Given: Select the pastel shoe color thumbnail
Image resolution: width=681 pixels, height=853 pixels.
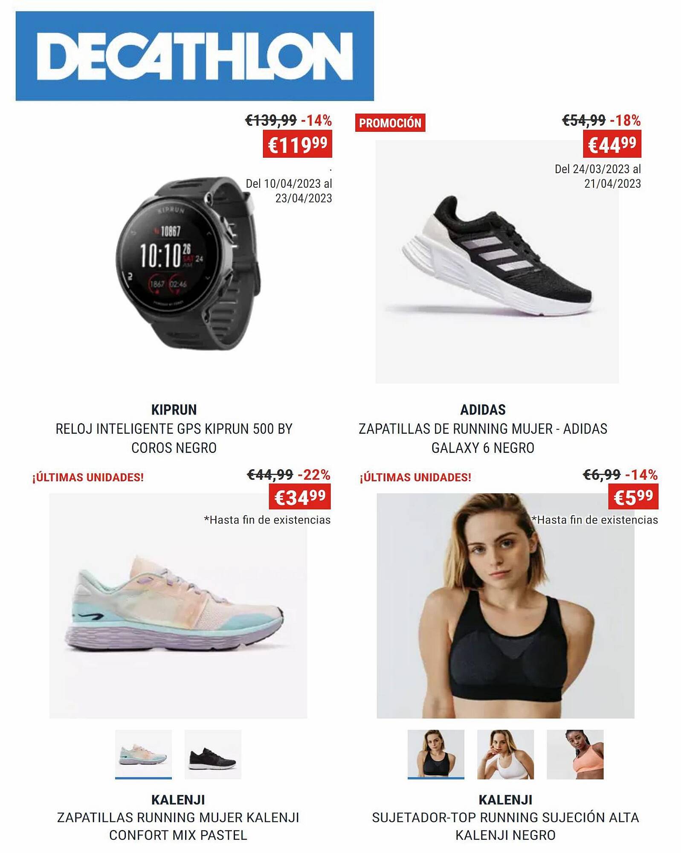Looking at the screenshot, I should (143, 754).
